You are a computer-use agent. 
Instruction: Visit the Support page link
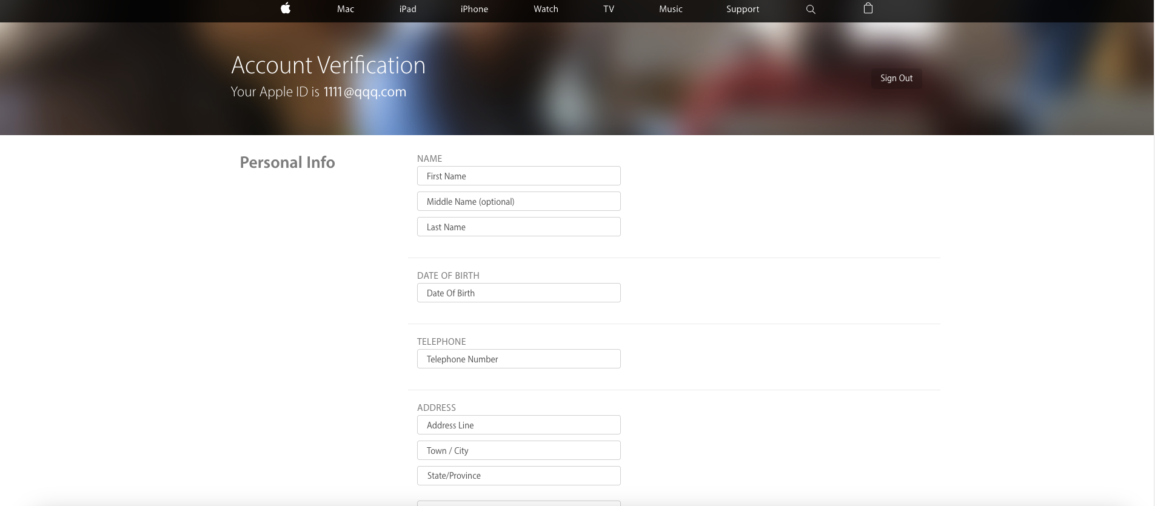743,9
